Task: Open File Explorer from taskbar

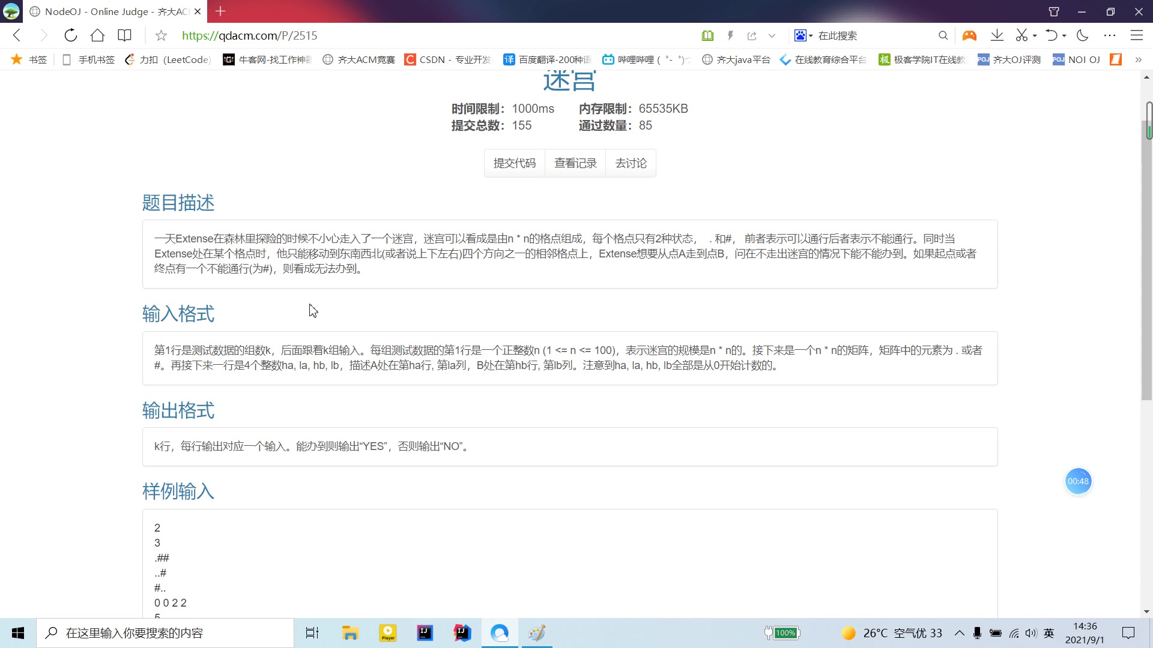Action: click(350, 633)
